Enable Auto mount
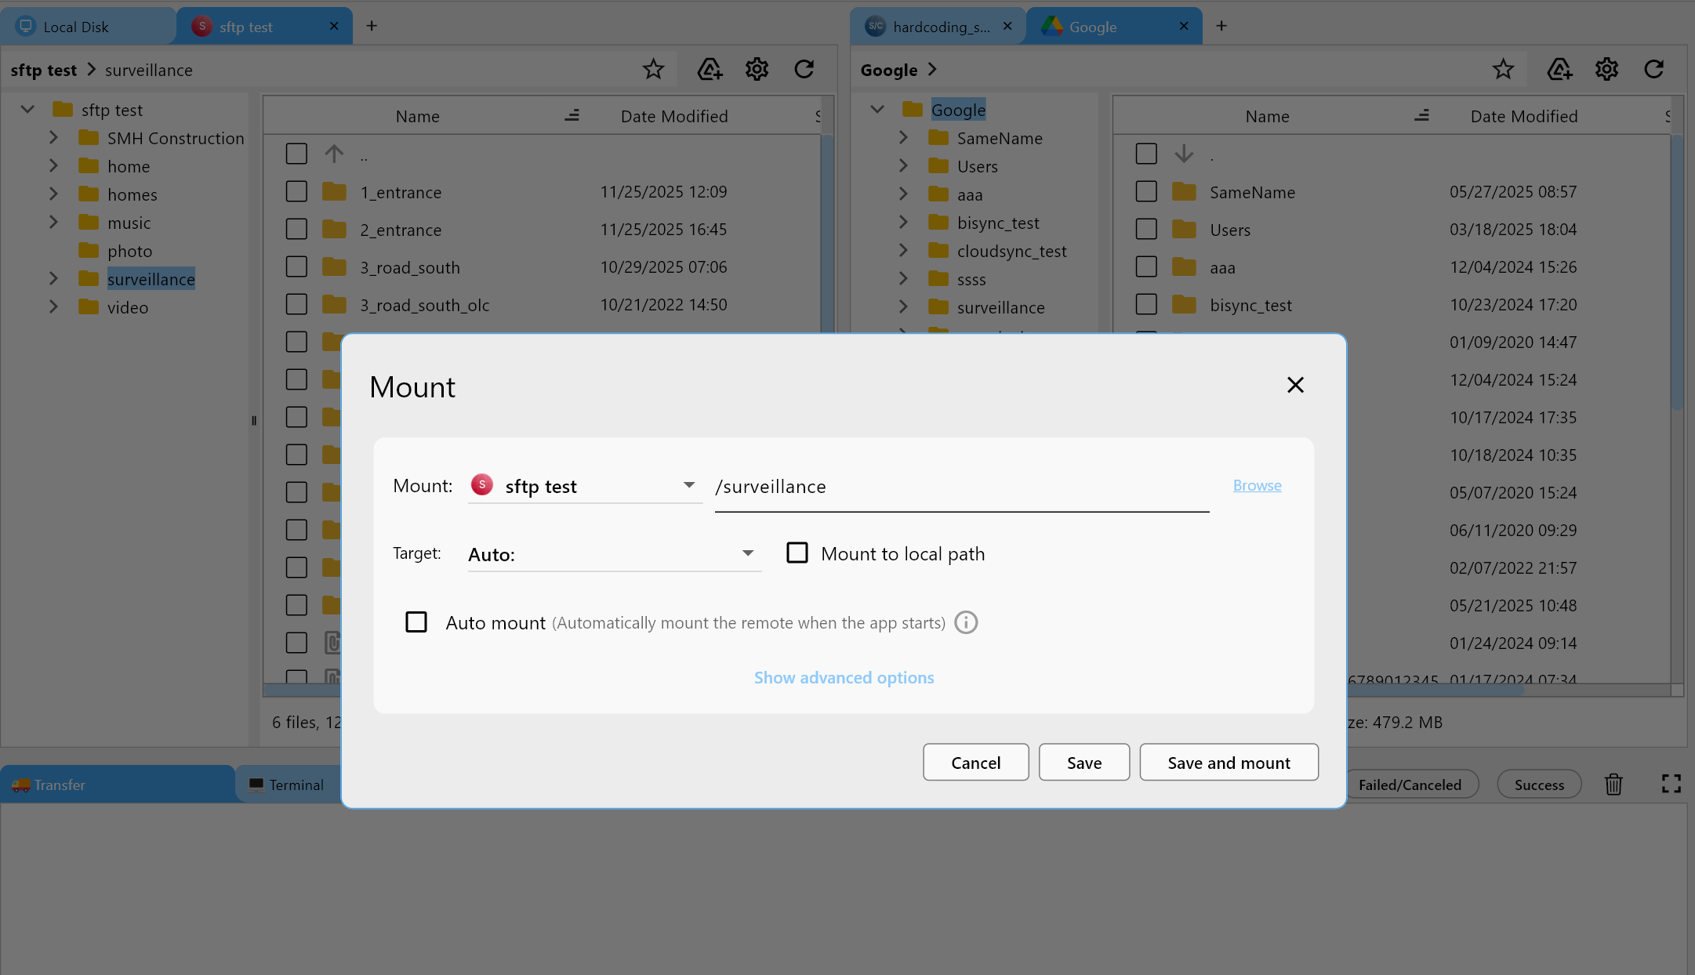Screen dimensions: 1695x975 [x=416, y=622]
